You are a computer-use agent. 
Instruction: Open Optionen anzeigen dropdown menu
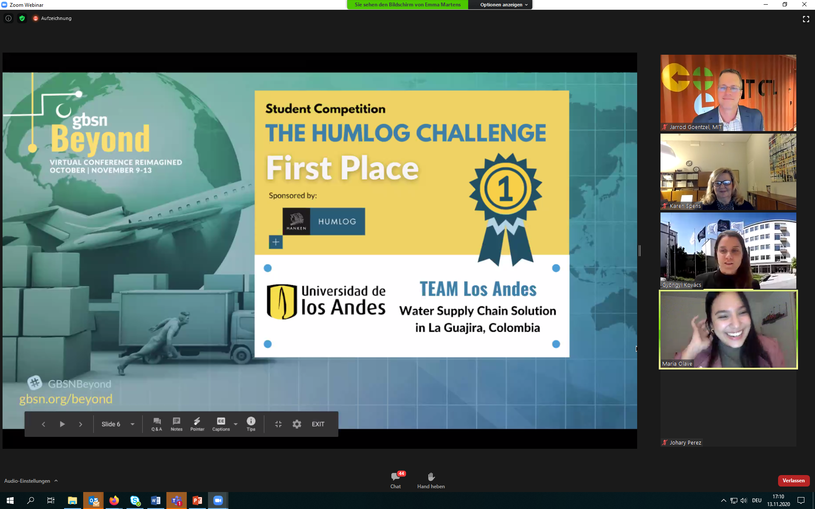click(x=503, y=5)
